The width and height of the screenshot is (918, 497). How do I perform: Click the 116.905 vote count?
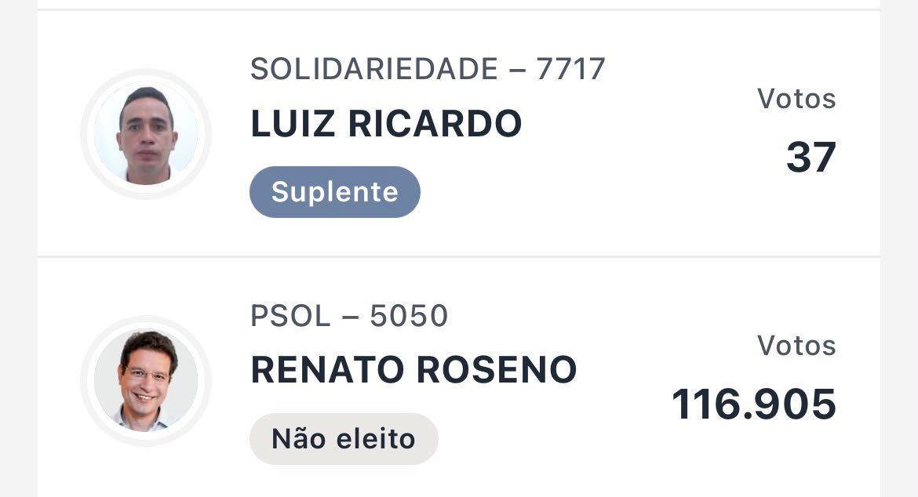(754, 404)
